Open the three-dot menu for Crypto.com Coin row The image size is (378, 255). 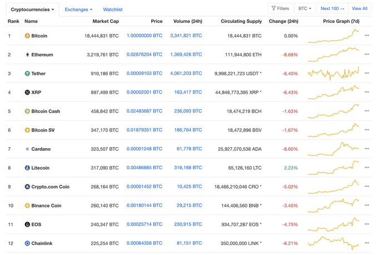coord(367,186)
